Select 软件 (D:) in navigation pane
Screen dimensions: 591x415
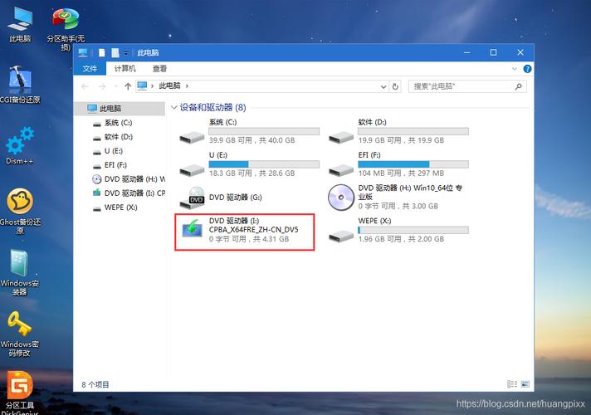pos(117,136)
